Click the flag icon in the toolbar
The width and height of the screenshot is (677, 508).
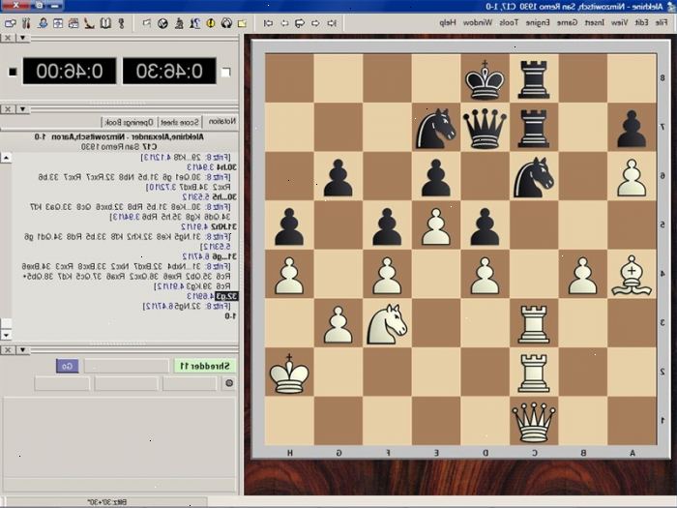point(147,23)
